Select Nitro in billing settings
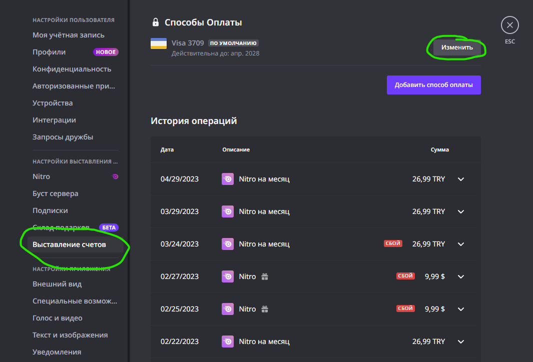Screen dimensions: 533x362 point(76,176)
